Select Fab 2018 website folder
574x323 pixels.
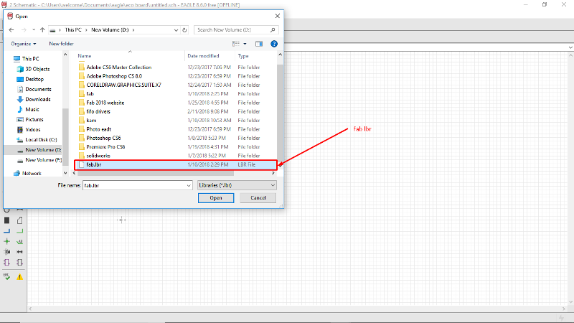pos(105,103)
